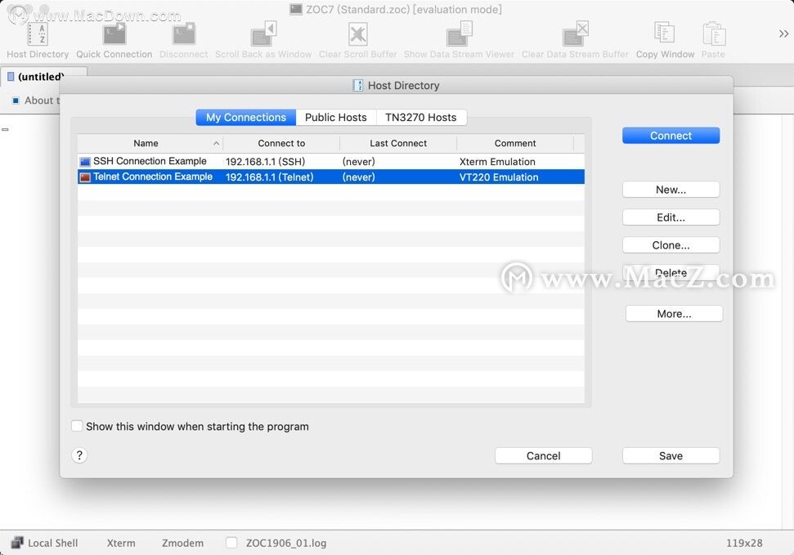Click SSH Connection Example row icon
The width and height of the screenshot is (794, 555).
[x=85, y=162]
